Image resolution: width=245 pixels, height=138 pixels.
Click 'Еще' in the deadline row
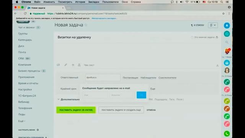(x=153, y=89)
